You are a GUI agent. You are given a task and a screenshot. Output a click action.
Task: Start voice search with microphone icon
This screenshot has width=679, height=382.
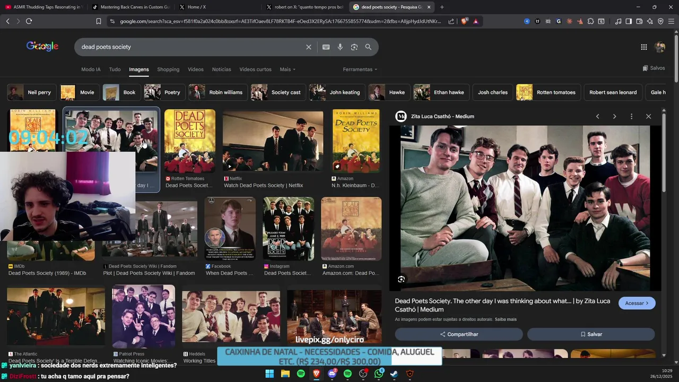340,47
